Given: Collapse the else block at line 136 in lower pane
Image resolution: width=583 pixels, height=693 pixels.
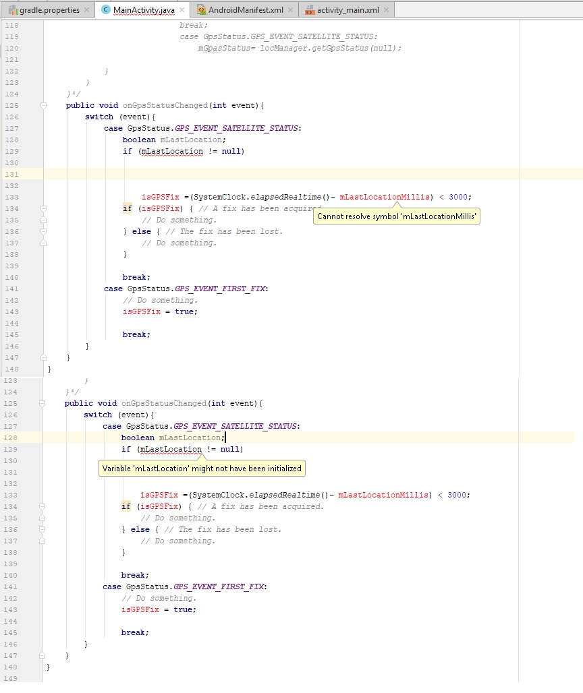Looking at the screenshot, I should pos(42,529).
